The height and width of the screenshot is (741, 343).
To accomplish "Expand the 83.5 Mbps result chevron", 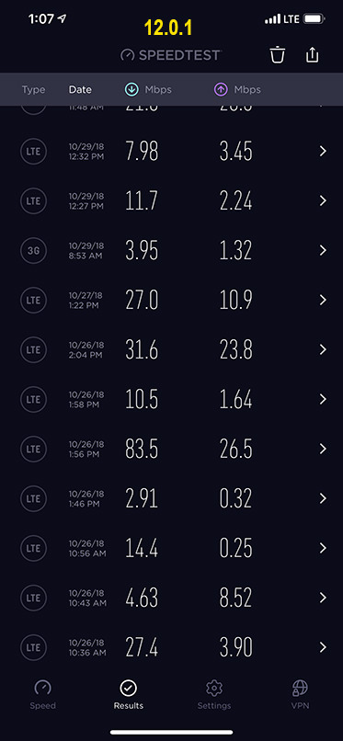I will pyautogui.click(x=323, y=449).
